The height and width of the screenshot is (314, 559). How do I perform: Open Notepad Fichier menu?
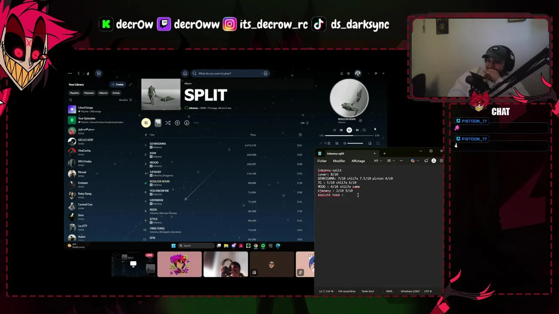[x=322, y=161]
